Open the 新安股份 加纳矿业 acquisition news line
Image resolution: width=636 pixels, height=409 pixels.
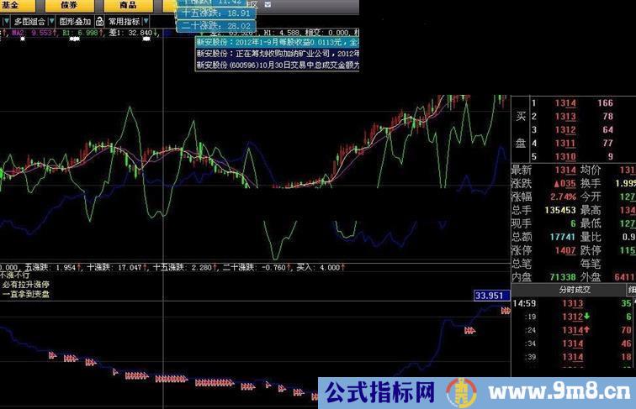pyautogui.click(x=278, y=54)
